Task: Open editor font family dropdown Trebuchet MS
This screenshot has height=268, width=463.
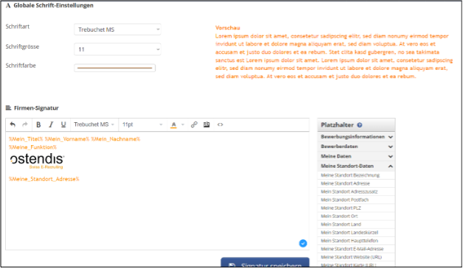Action: (94, 124)
